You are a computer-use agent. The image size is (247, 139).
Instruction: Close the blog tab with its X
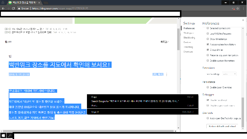pyautogui.click(x=39, y=2)
